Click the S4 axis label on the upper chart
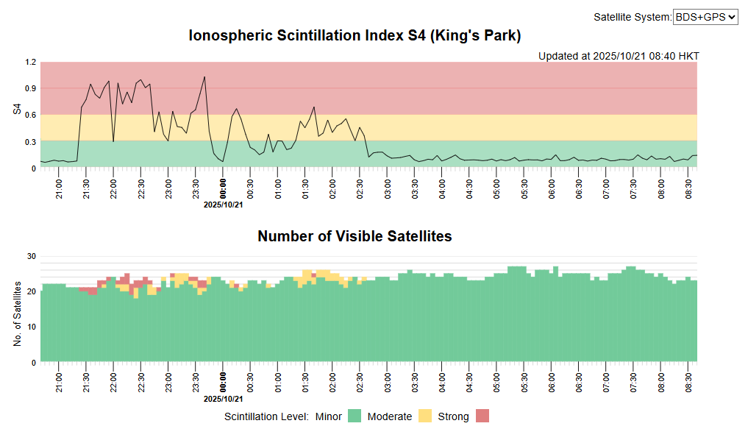 click(x=17, y=112)
